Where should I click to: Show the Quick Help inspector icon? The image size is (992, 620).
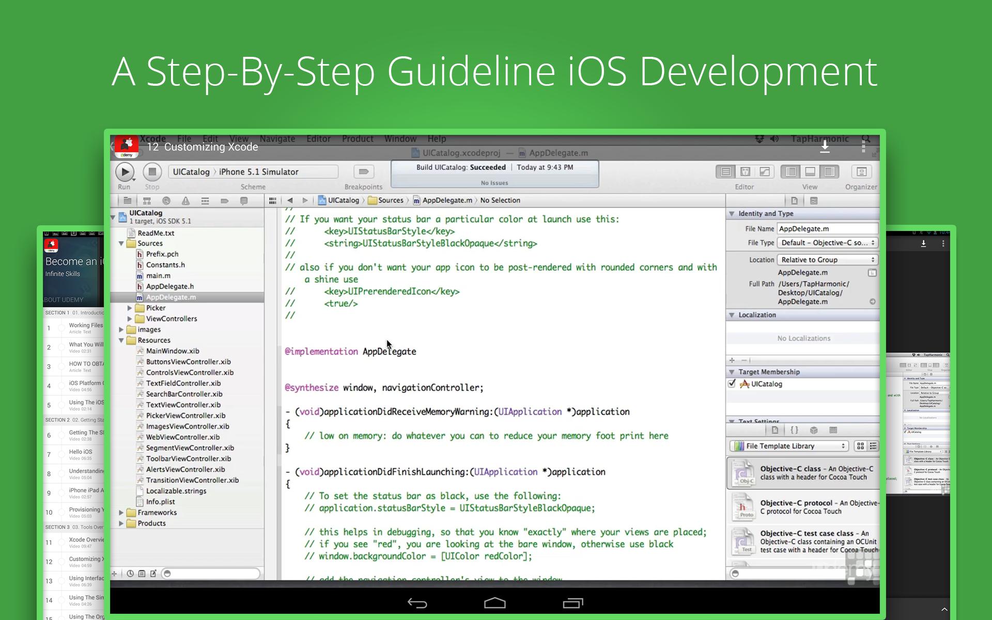click(x=814, y=200)
